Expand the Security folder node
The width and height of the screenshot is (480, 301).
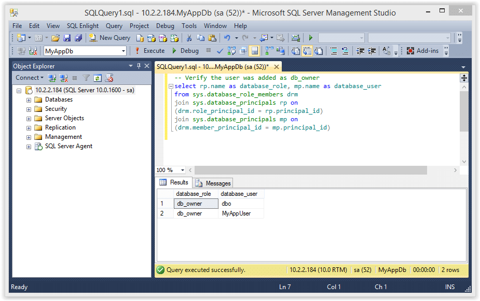[29, 109]
